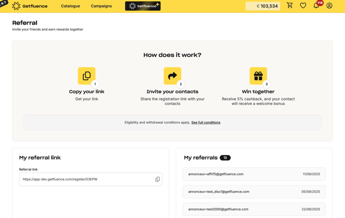The height and width of the screenshot is (218, 345).
Task: Open the user account profile icon
Action: 329,6
